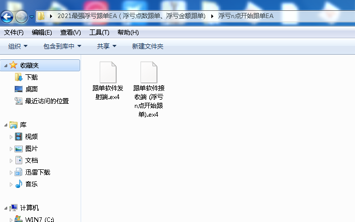This screenshot has width=355, height=222.
Task: Collapse the 库 tree node
Action: coord(6,125)
